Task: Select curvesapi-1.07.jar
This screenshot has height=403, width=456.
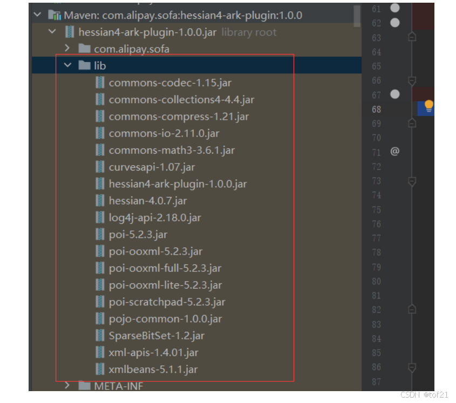Action: click(152, 167)
